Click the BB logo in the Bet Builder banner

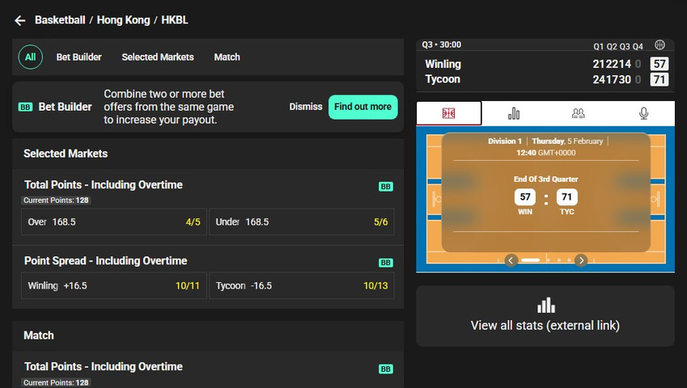click(x=25, y=107)
